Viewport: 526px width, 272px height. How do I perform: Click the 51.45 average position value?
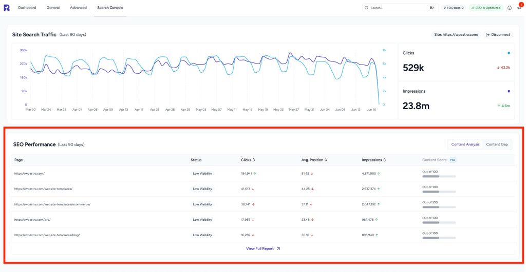tap(305, 174)
